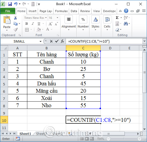
Task: Click the Cut scissors icon
Action: [15, 18]
